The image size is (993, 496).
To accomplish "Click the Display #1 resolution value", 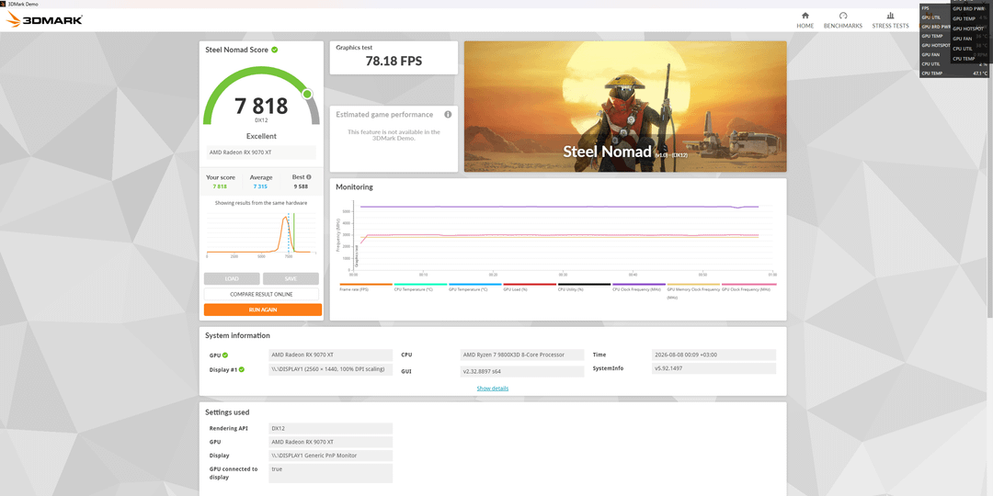I will point(331,369).
